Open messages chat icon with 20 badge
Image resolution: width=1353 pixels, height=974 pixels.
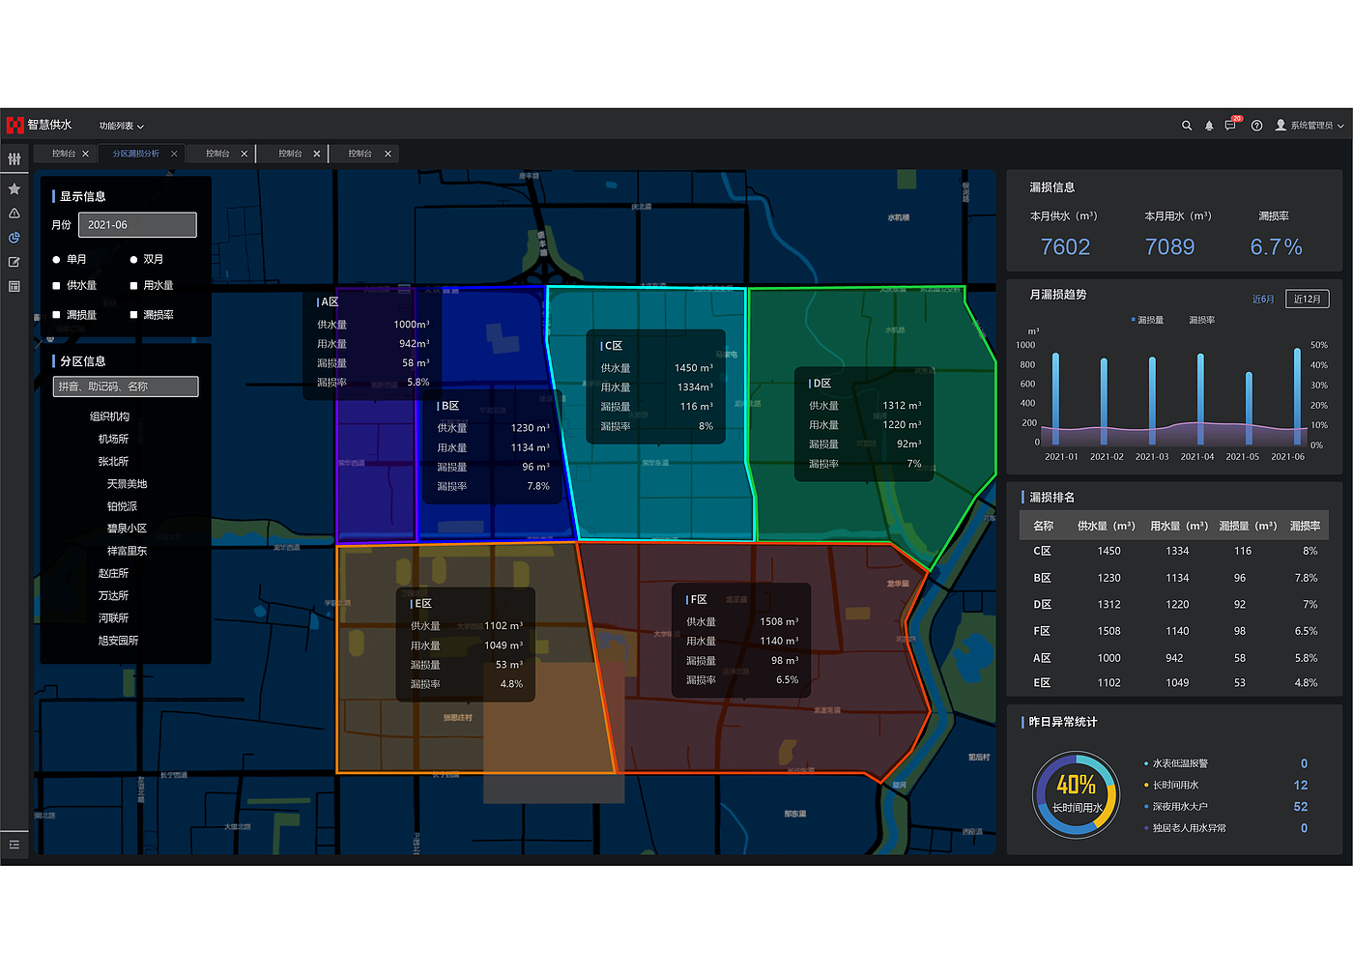coord(1231,125)
